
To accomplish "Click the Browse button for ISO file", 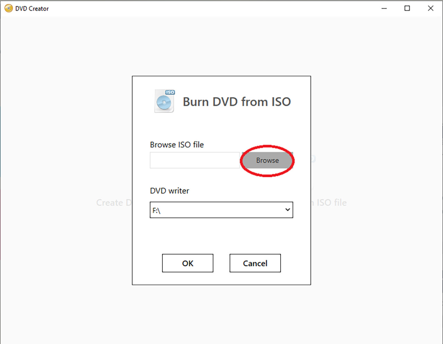I will [267, 160].
